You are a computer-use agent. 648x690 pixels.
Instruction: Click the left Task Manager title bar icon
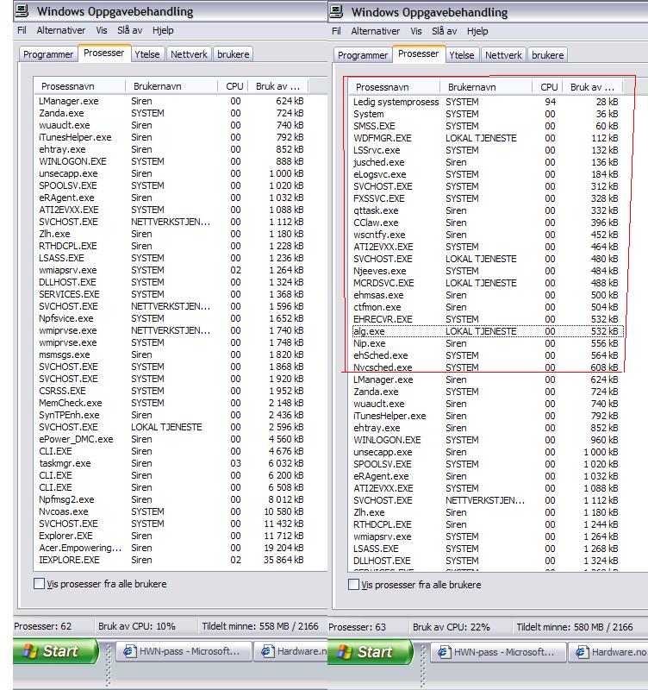point(22,10)
